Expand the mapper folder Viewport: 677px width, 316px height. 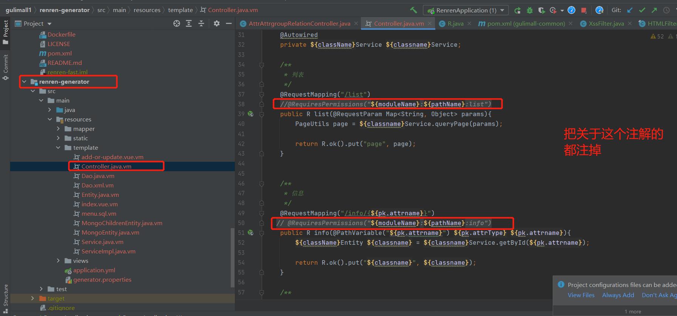[x=58, y=129]
